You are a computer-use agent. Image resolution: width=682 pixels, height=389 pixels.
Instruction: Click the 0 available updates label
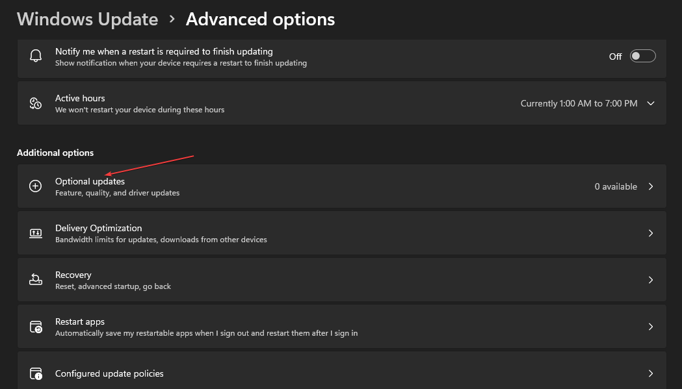point(616,186)
